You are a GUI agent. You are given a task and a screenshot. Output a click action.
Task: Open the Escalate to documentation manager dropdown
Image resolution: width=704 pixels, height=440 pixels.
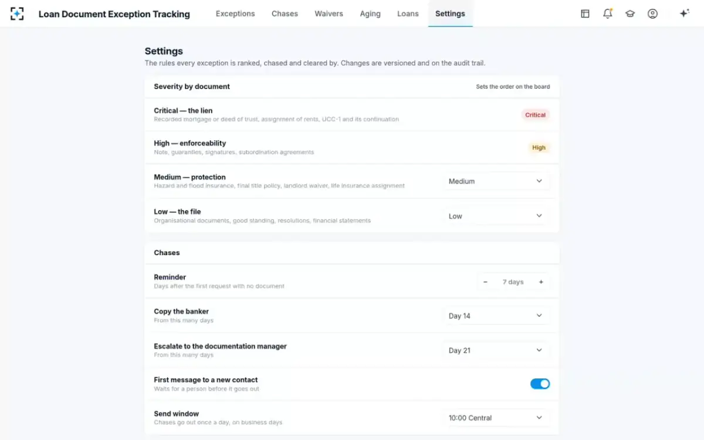(x=496, y=350)
